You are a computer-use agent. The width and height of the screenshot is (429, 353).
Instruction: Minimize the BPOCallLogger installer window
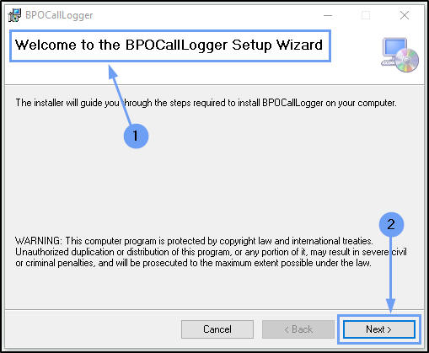tap(328, 15)
